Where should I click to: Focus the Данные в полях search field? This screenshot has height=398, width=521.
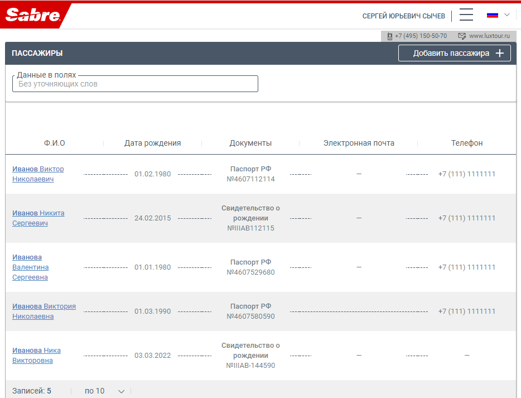[135, 84]
